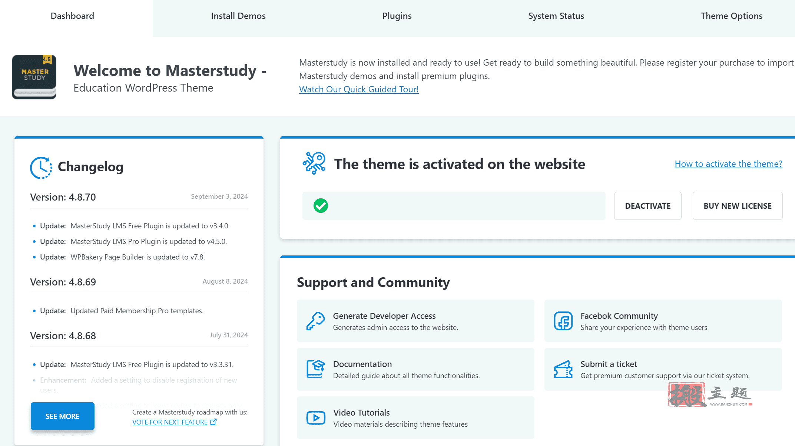
Task: Click the July 31, 2024 date
Action: [x=229, y=335]
